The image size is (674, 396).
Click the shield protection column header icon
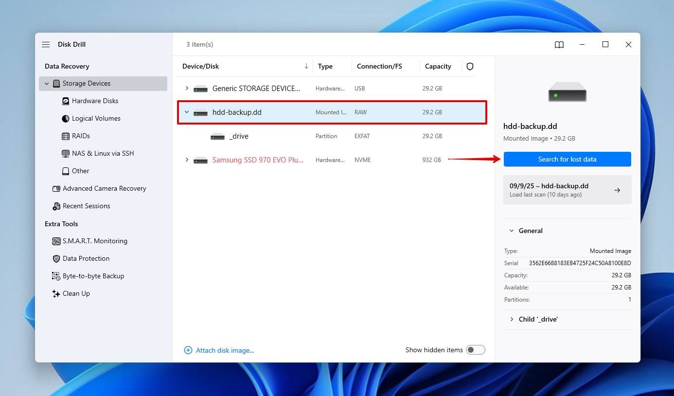470,66
